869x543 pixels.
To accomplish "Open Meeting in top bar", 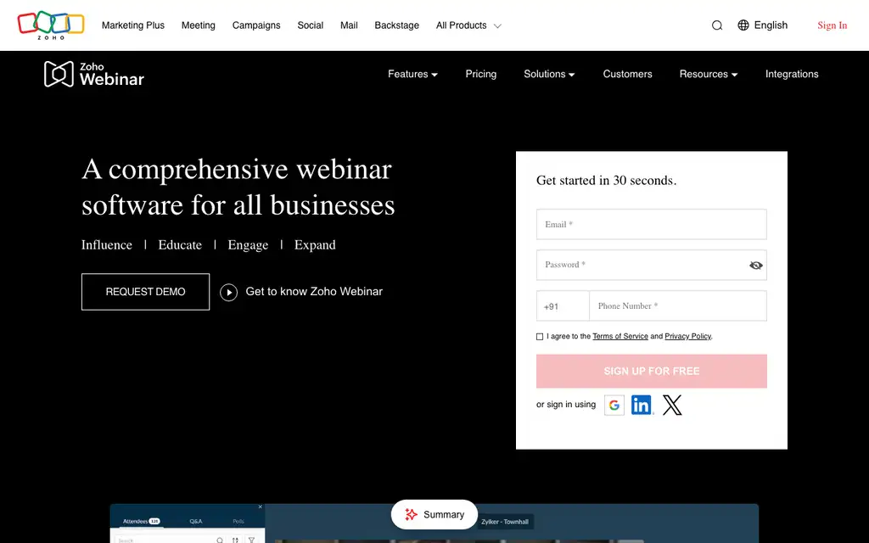I will point(199,25).
